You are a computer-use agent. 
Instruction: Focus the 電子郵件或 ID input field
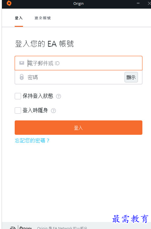(x=79, y=63)
